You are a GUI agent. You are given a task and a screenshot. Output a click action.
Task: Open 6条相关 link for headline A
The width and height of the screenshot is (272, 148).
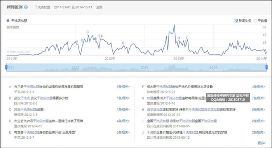(123, 87)
